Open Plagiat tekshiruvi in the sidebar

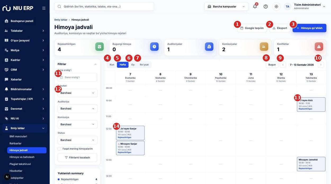(20, 164)
